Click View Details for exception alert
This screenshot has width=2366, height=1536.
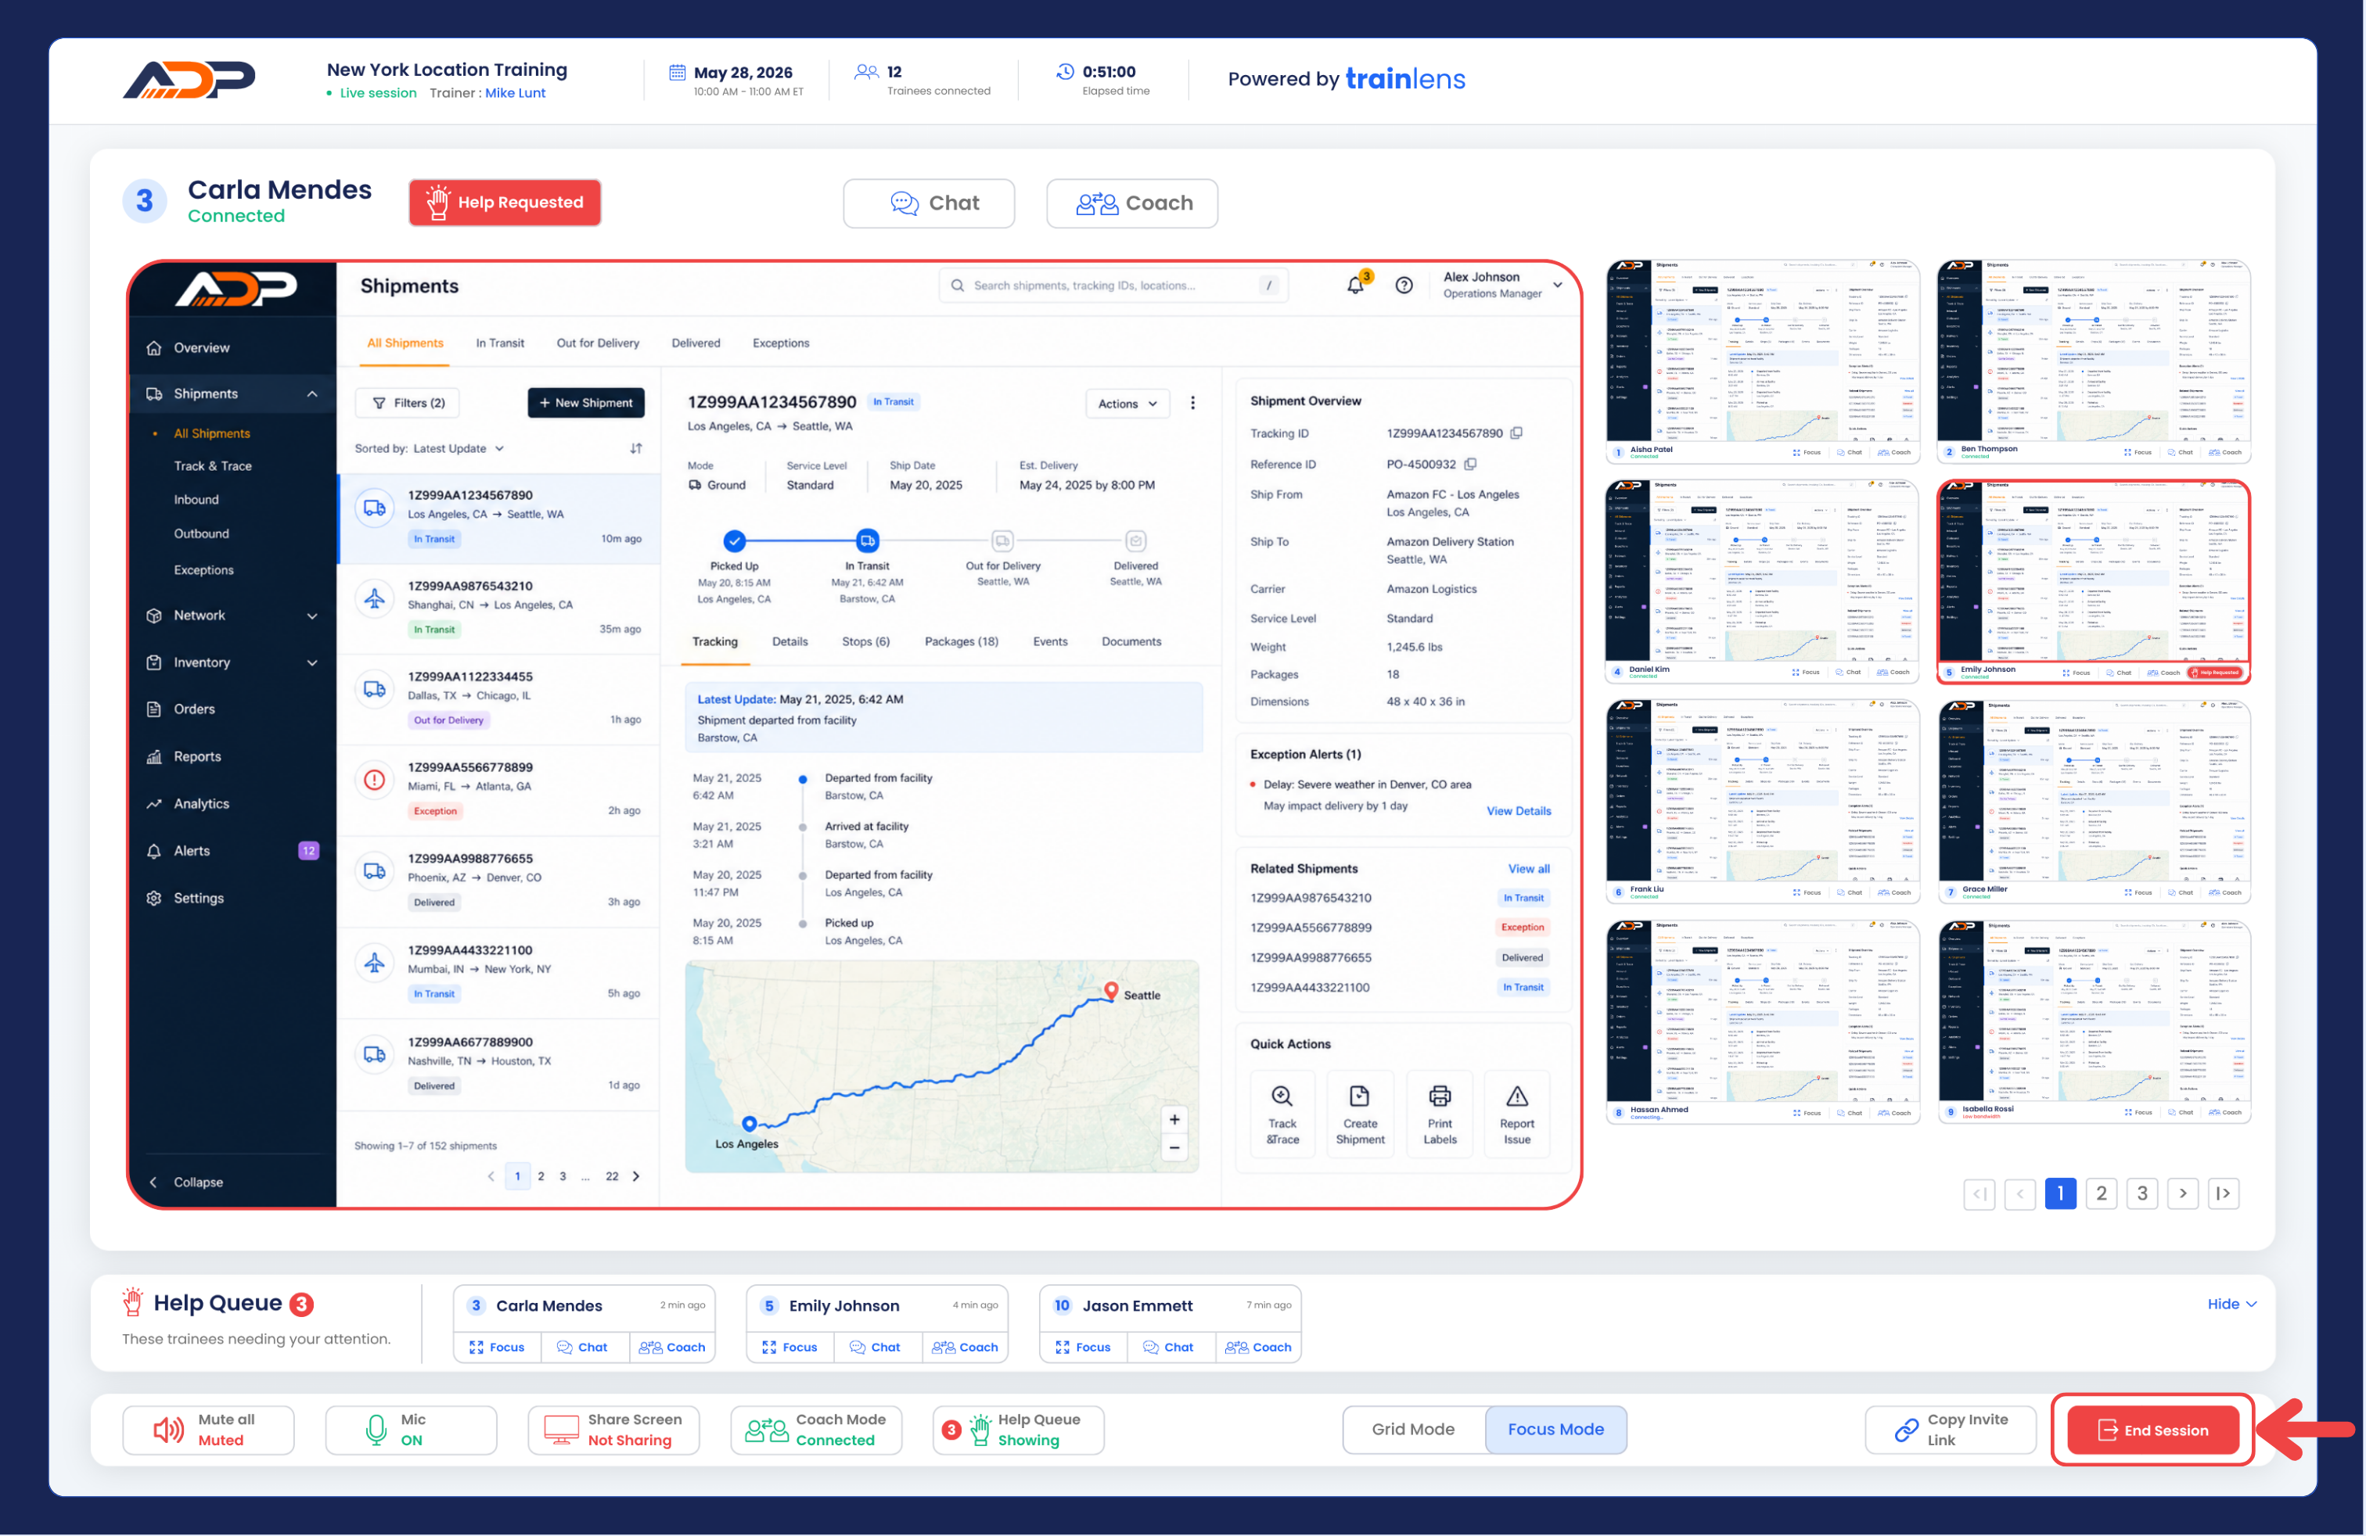pos(1518,811)
